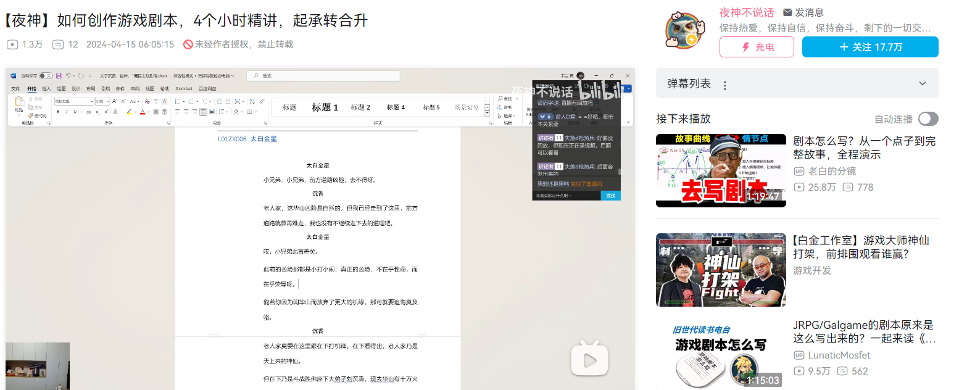Open the 审阅 ribbon tab
The image size is (967, 390).
[x=134, y=89]
